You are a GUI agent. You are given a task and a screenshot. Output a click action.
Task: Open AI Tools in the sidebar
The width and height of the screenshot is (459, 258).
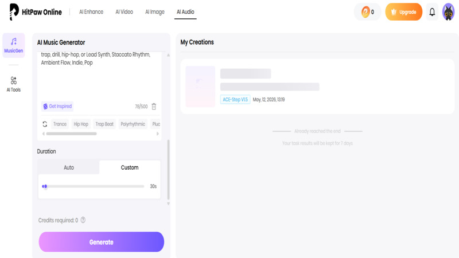tap(13, 84)
